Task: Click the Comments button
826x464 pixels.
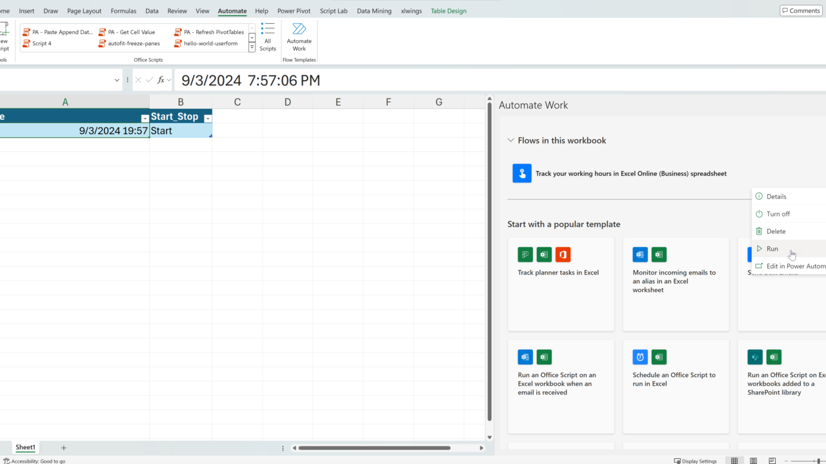Action: point(801,10)
